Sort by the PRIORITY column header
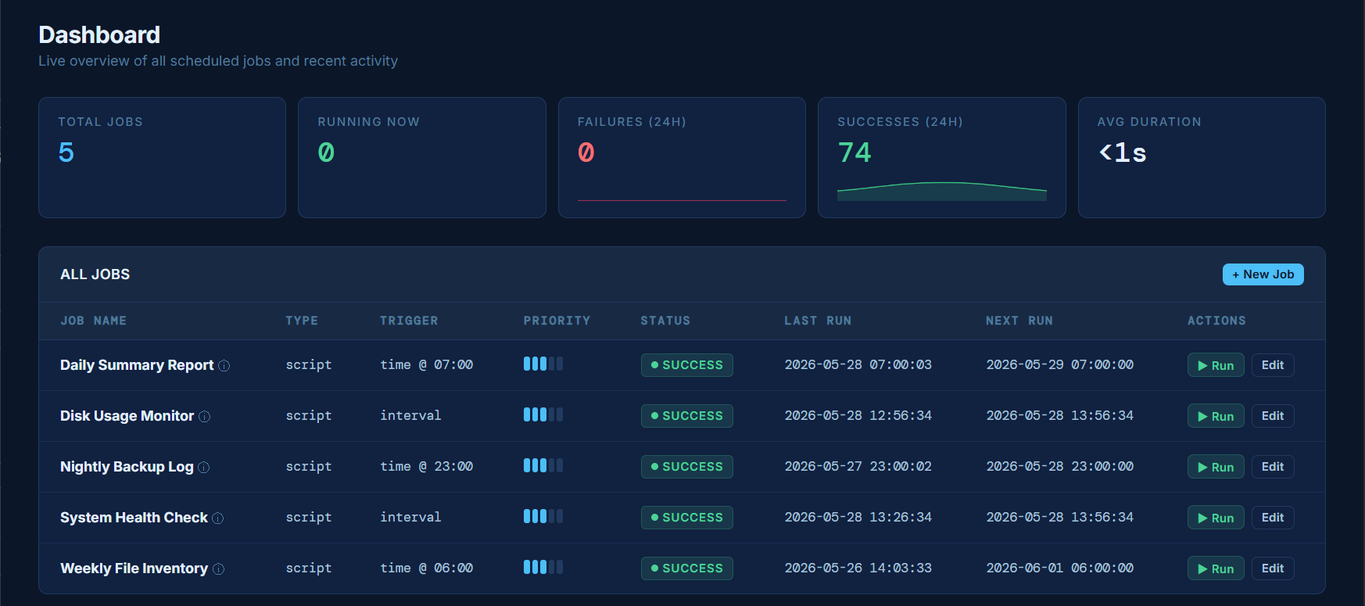 557,321
